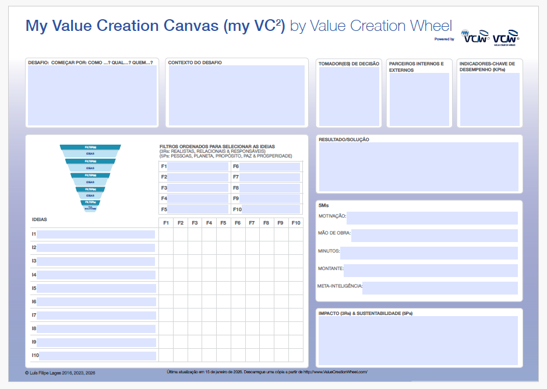Click the RESULTADO/SOLUÇÃO field

click(419, 167)
